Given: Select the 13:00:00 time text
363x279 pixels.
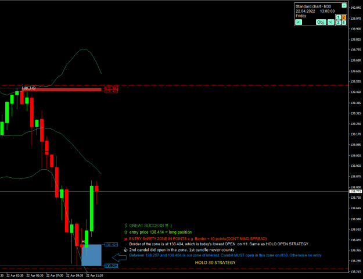Looking at the screenshot, I should click(327, 11).
